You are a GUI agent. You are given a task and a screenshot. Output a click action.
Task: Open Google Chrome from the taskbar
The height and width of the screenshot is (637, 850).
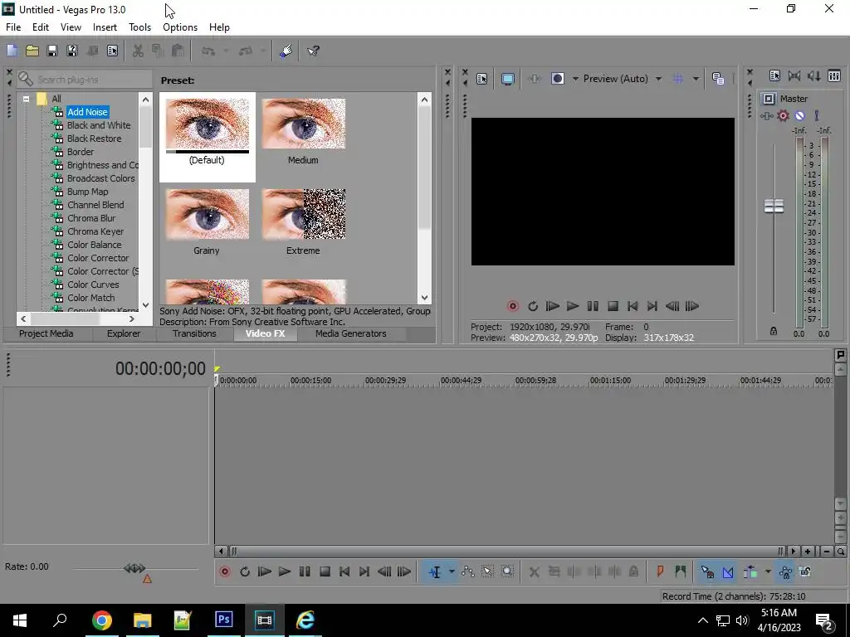click(x=101, y=620)
